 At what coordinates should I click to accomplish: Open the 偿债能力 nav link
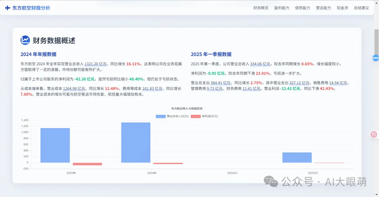302,8
